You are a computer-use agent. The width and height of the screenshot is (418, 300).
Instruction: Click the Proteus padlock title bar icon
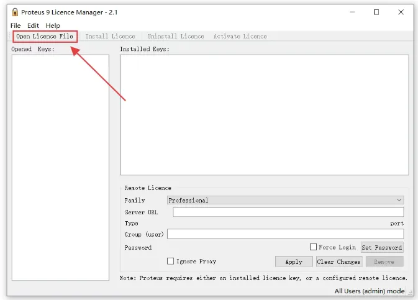tap(15, 12)
